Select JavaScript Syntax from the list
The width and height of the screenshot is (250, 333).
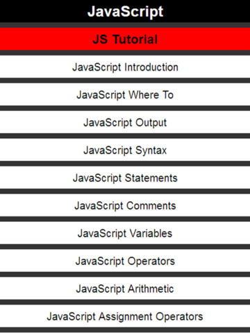point(125,150)
